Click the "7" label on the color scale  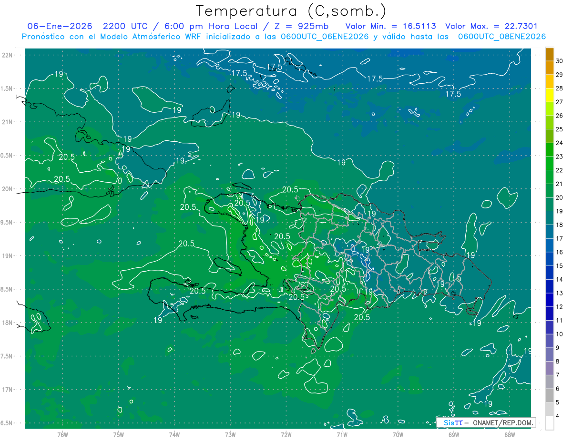click(558, 375)
